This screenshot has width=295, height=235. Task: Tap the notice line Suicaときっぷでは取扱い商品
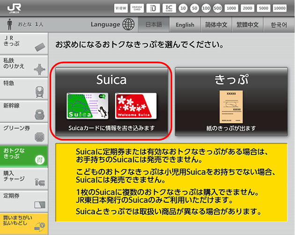pyautogui.click(x=169, y=212)
